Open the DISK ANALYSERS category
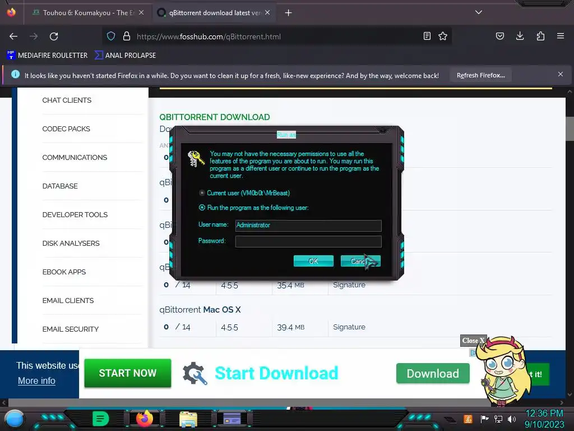Screen dimensions: 574x431 pos(71,244)
